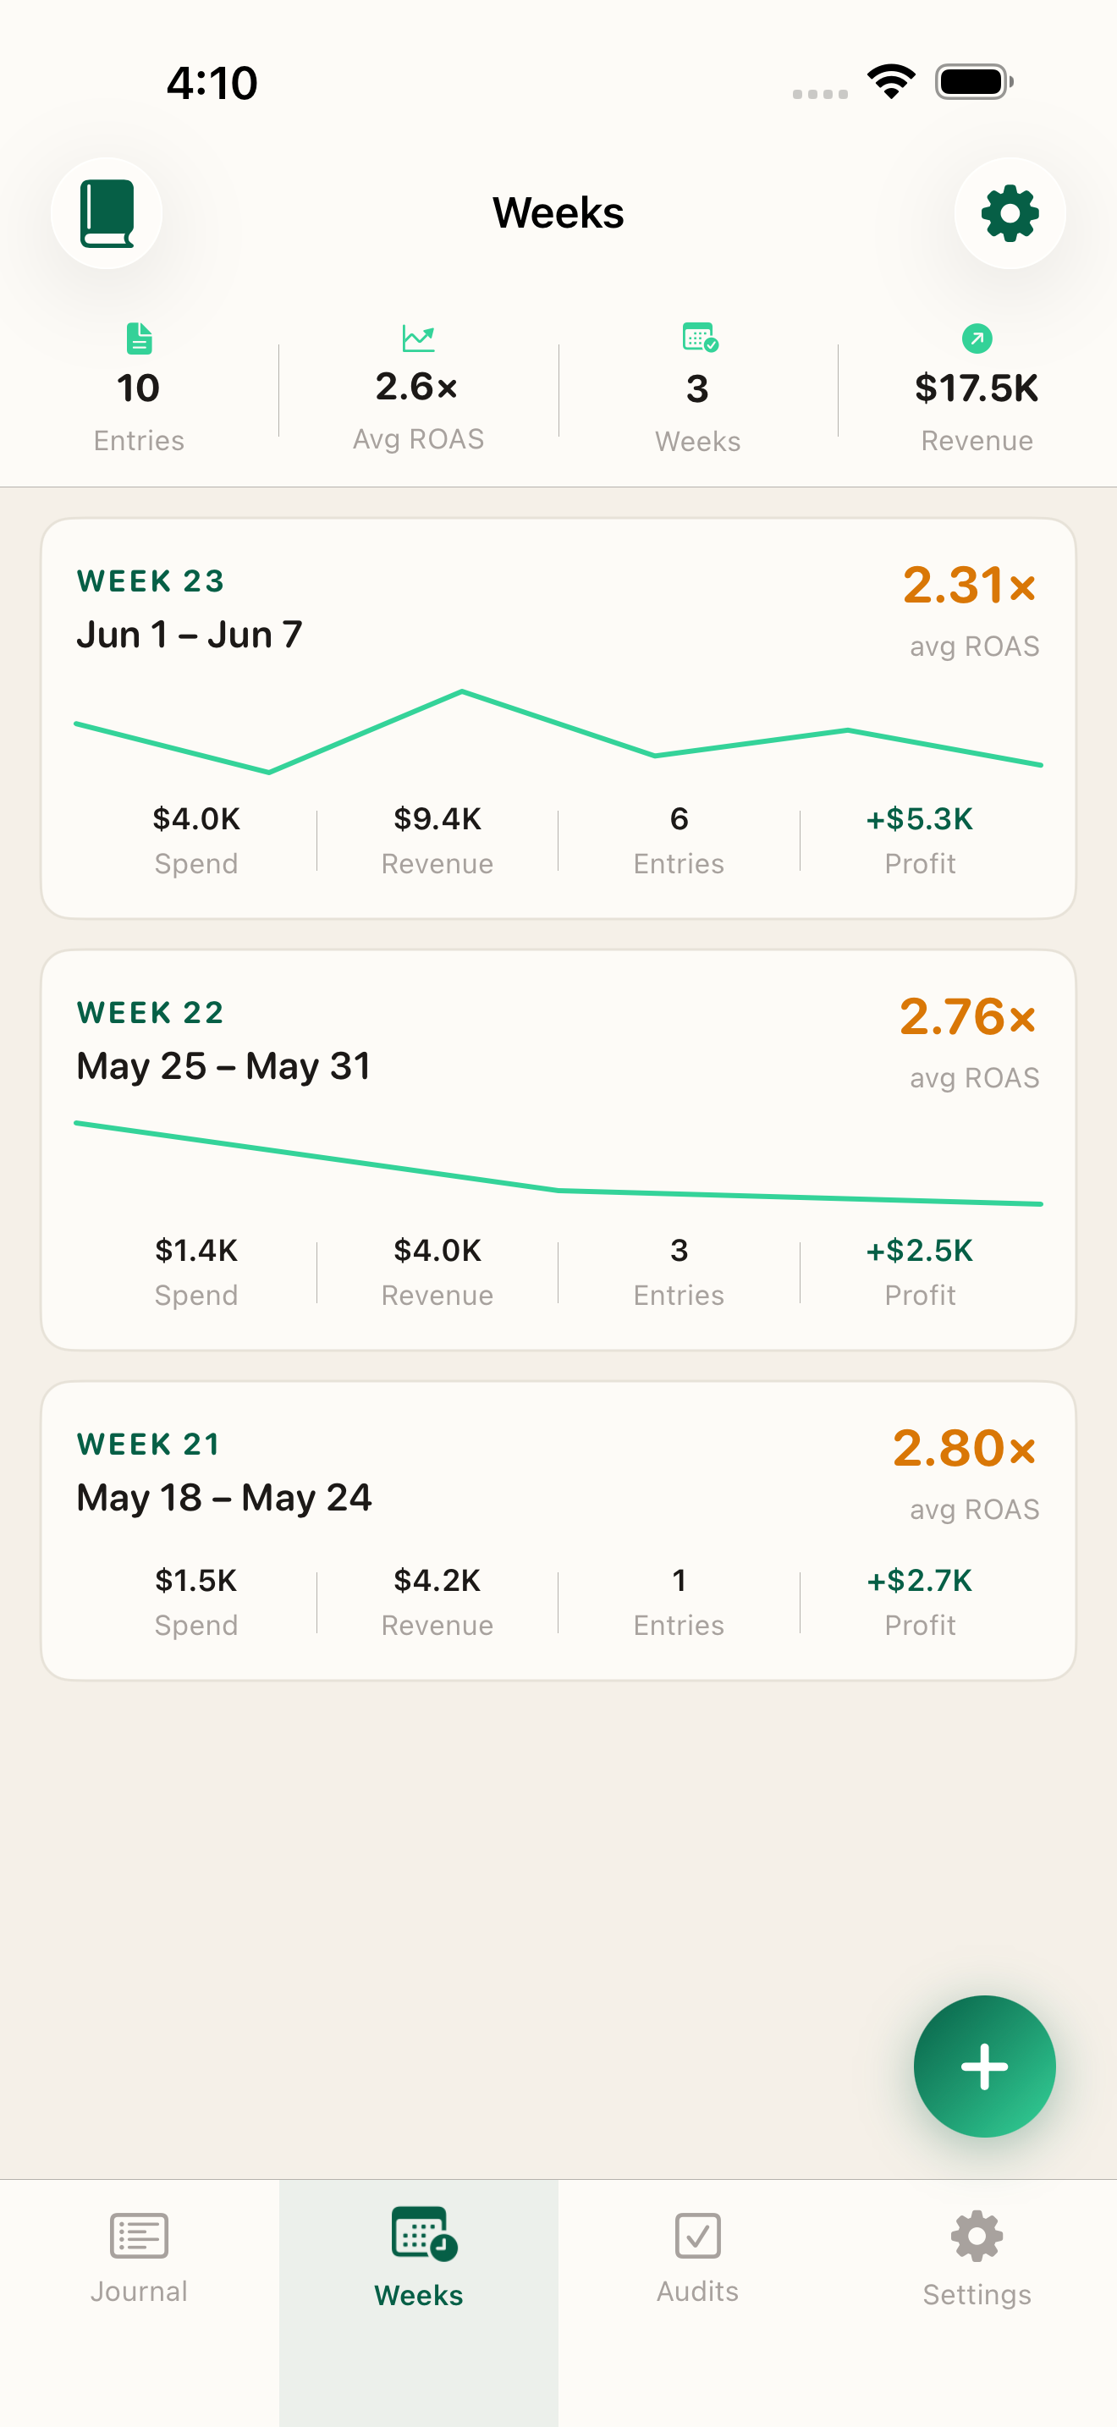Select the Weeks tab
The width and height of the screenshot is (1117, 2427).
click(418, 2259)
